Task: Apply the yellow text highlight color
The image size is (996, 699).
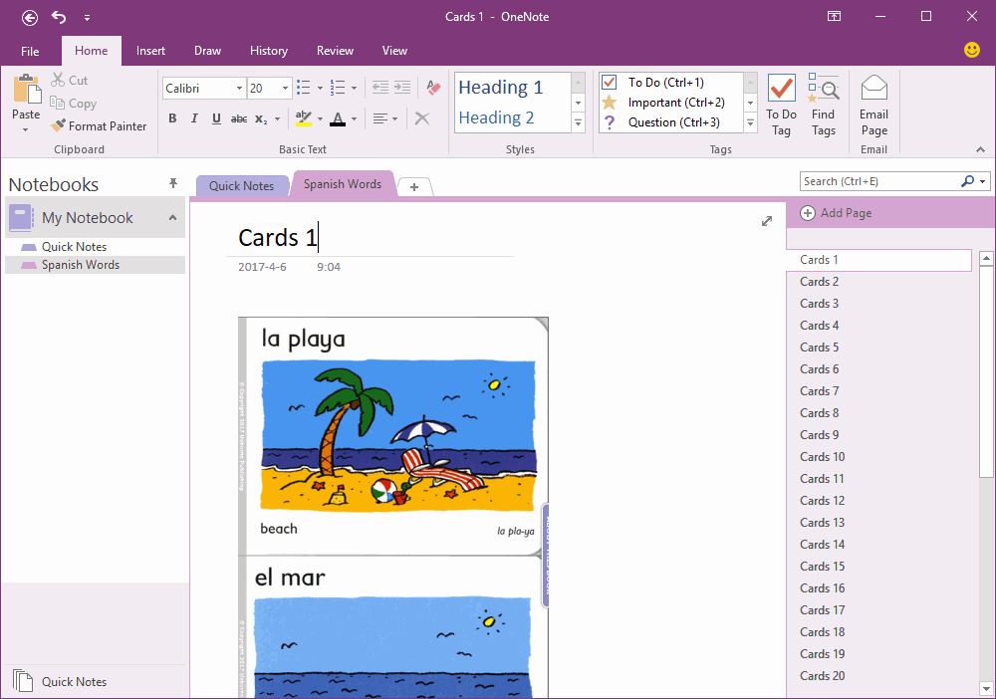Action: [x=304, y=118]
